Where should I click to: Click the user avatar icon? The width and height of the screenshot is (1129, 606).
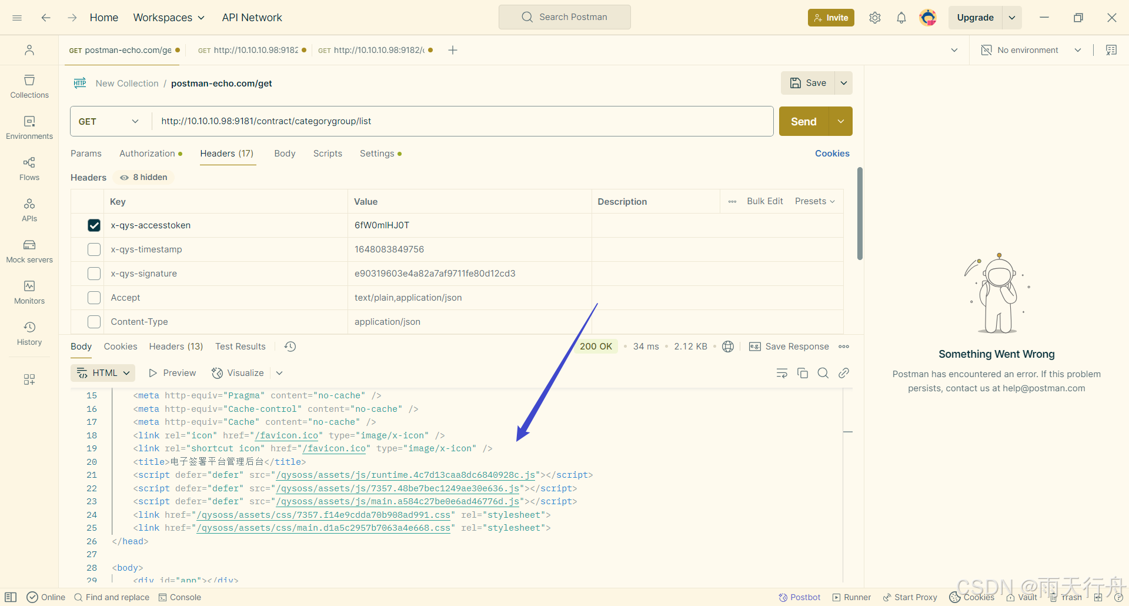pos(928,18)
